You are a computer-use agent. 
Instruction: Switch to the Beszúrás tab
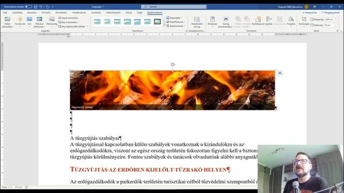click(32, 13)
